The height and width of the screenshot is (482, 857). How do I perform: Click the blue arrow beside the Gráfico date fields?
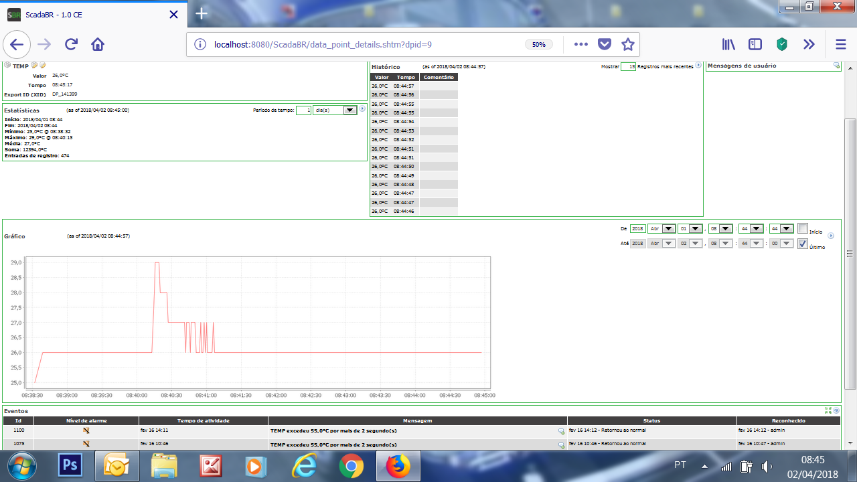tap(831, 236)
